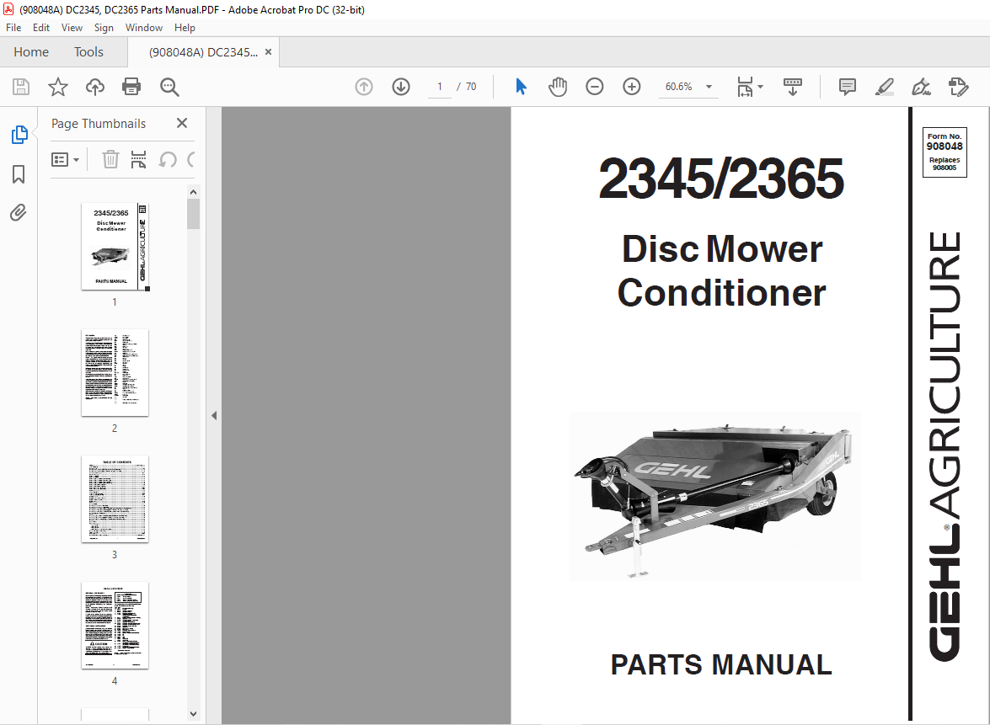Click the 'Form No. 908048' box
This screenshot has height=725, width=990.
(945, 152)
